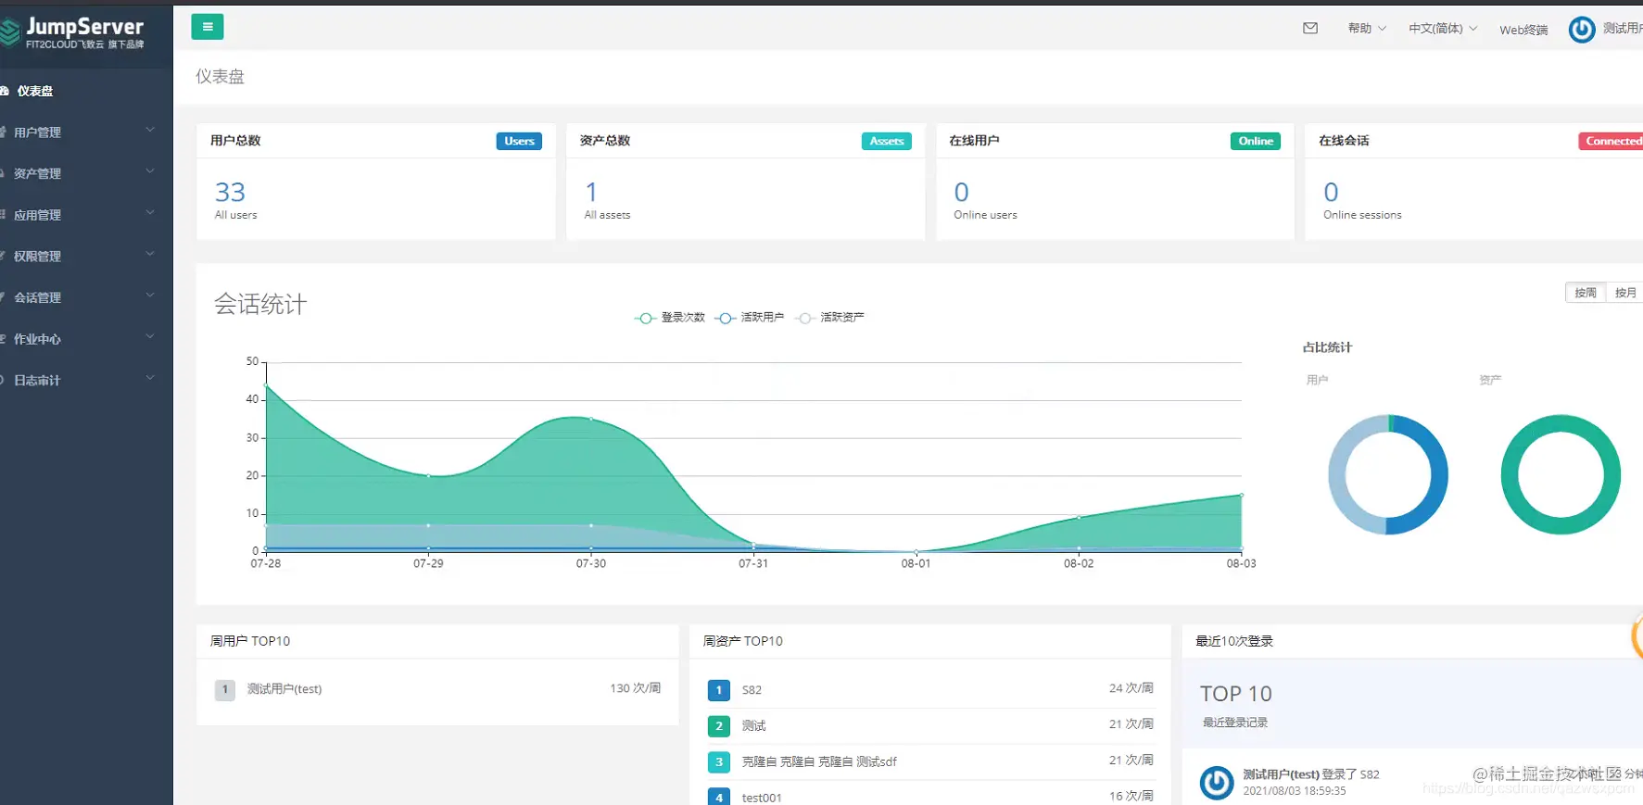The width and height of the screenshot is (1643, 805).
Task: Expand the 应用管理 sidebar menu
Action: (86, 215)
